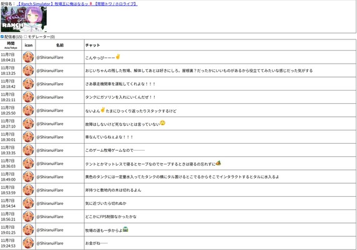Image resolution: width=357 pixels, height=250 pixels.
Task: Click the timestamp 11月7日 18:53:59
Action: (8, 190)
